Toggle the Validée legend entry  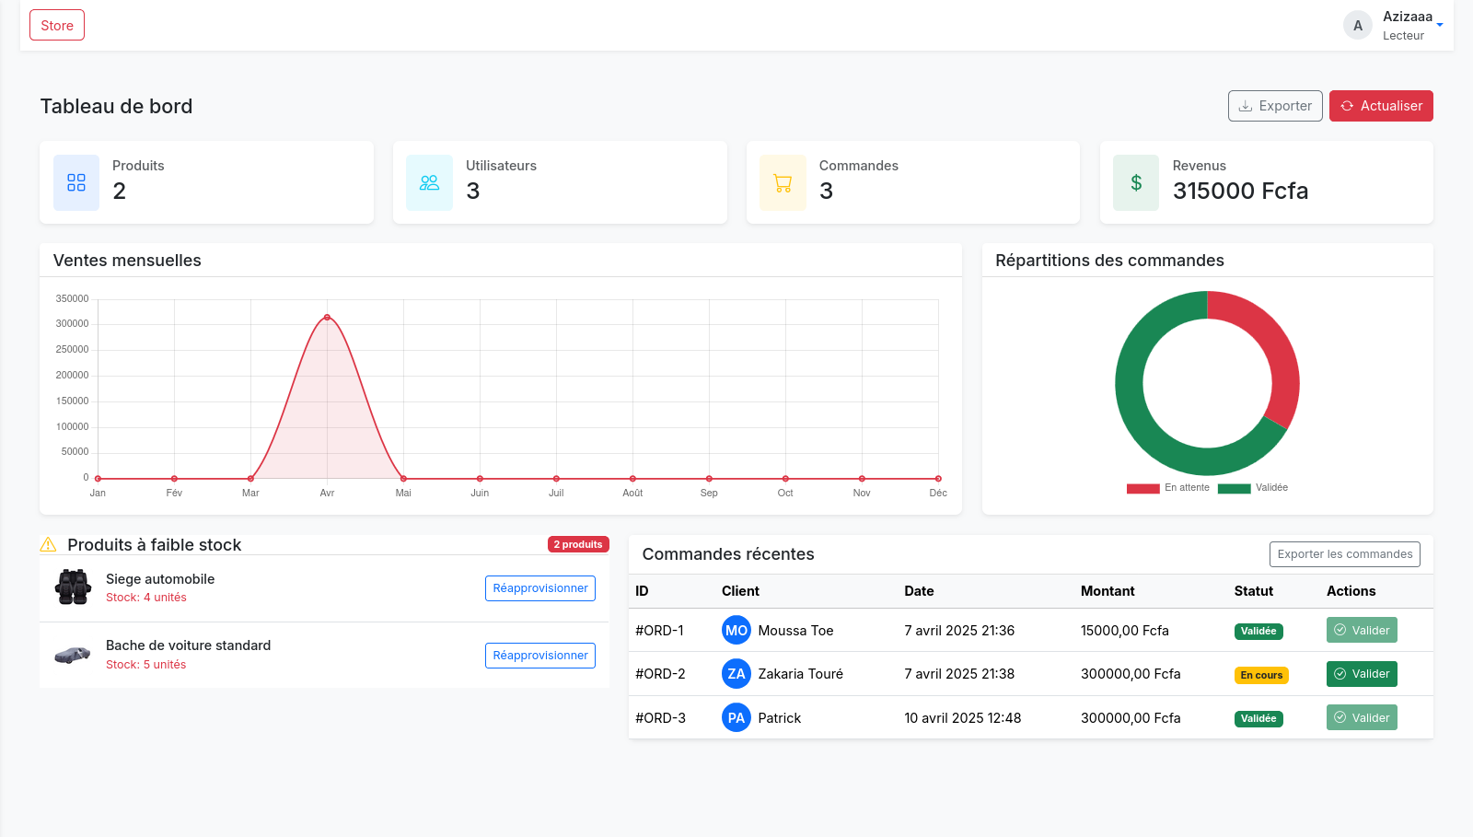pyautogui.click(x=1253, y=488)
